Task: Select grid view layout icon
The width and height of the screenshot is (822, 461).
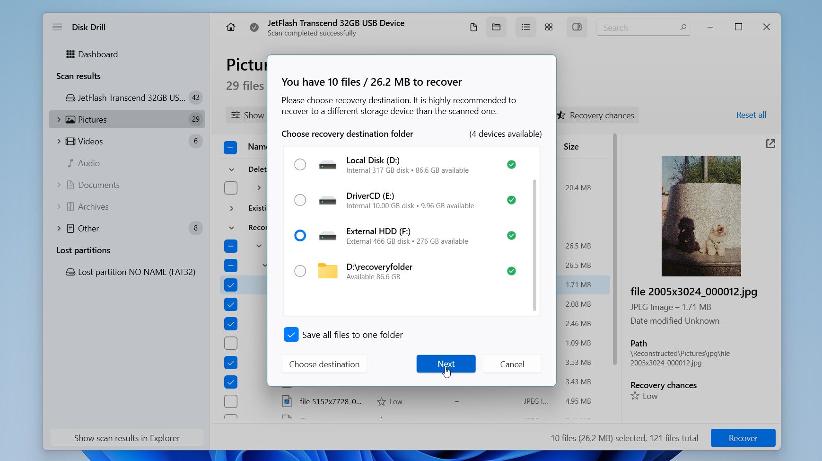Action: pos(549,27)
